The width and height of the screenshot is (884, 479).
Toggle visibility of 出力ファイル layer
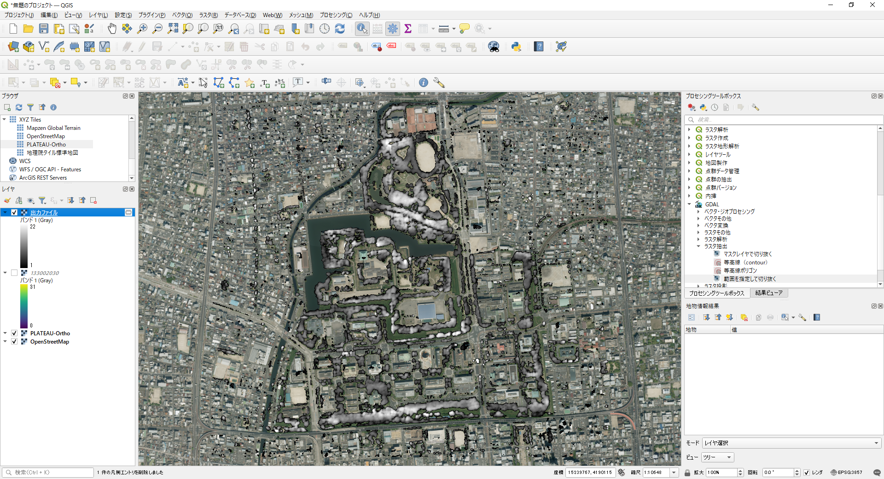click(14, 212)
